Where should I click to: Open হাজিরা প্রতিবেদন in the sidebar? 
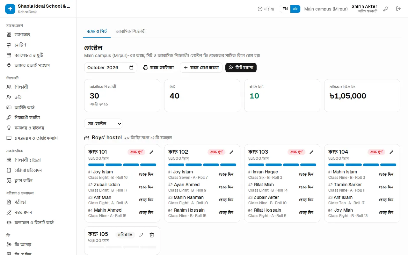point(38,170)
